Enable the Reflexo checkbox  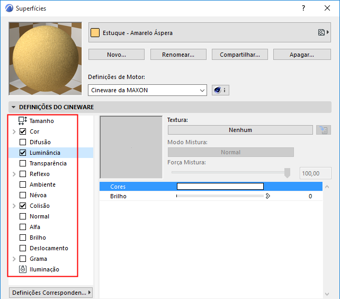(23, 174)
